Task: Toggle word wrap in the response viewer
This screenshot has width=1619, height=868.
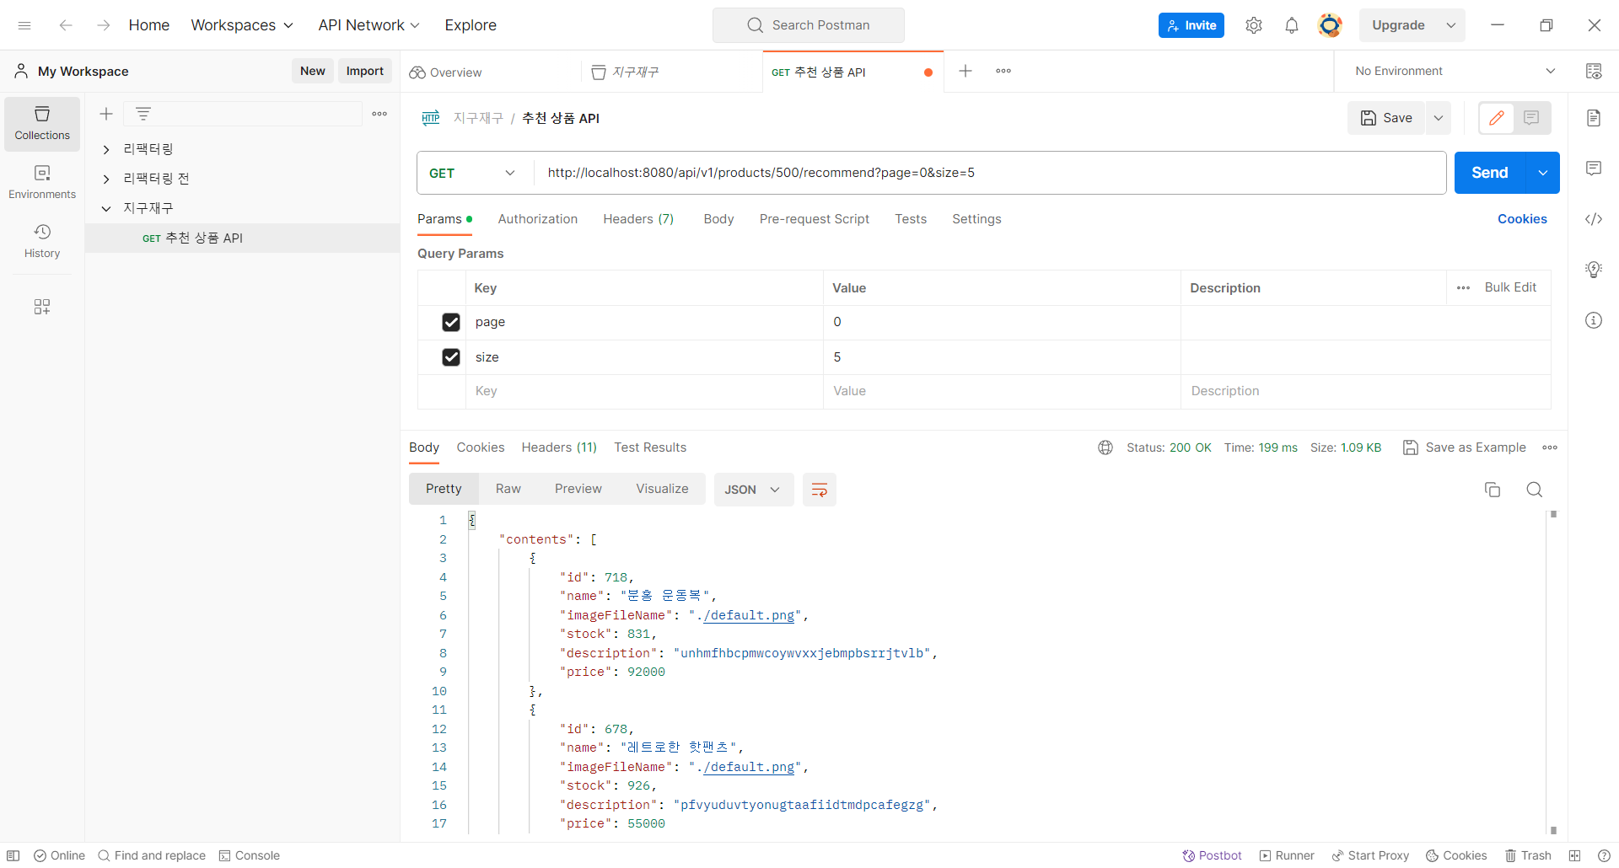Action: click(x=819, y=490)
